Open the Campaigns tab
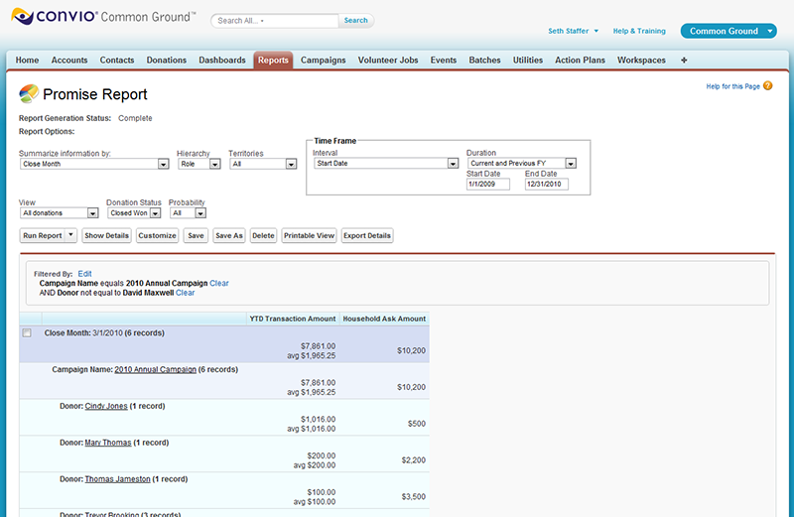This screenshot has height=517, width=794. [323, 61]
